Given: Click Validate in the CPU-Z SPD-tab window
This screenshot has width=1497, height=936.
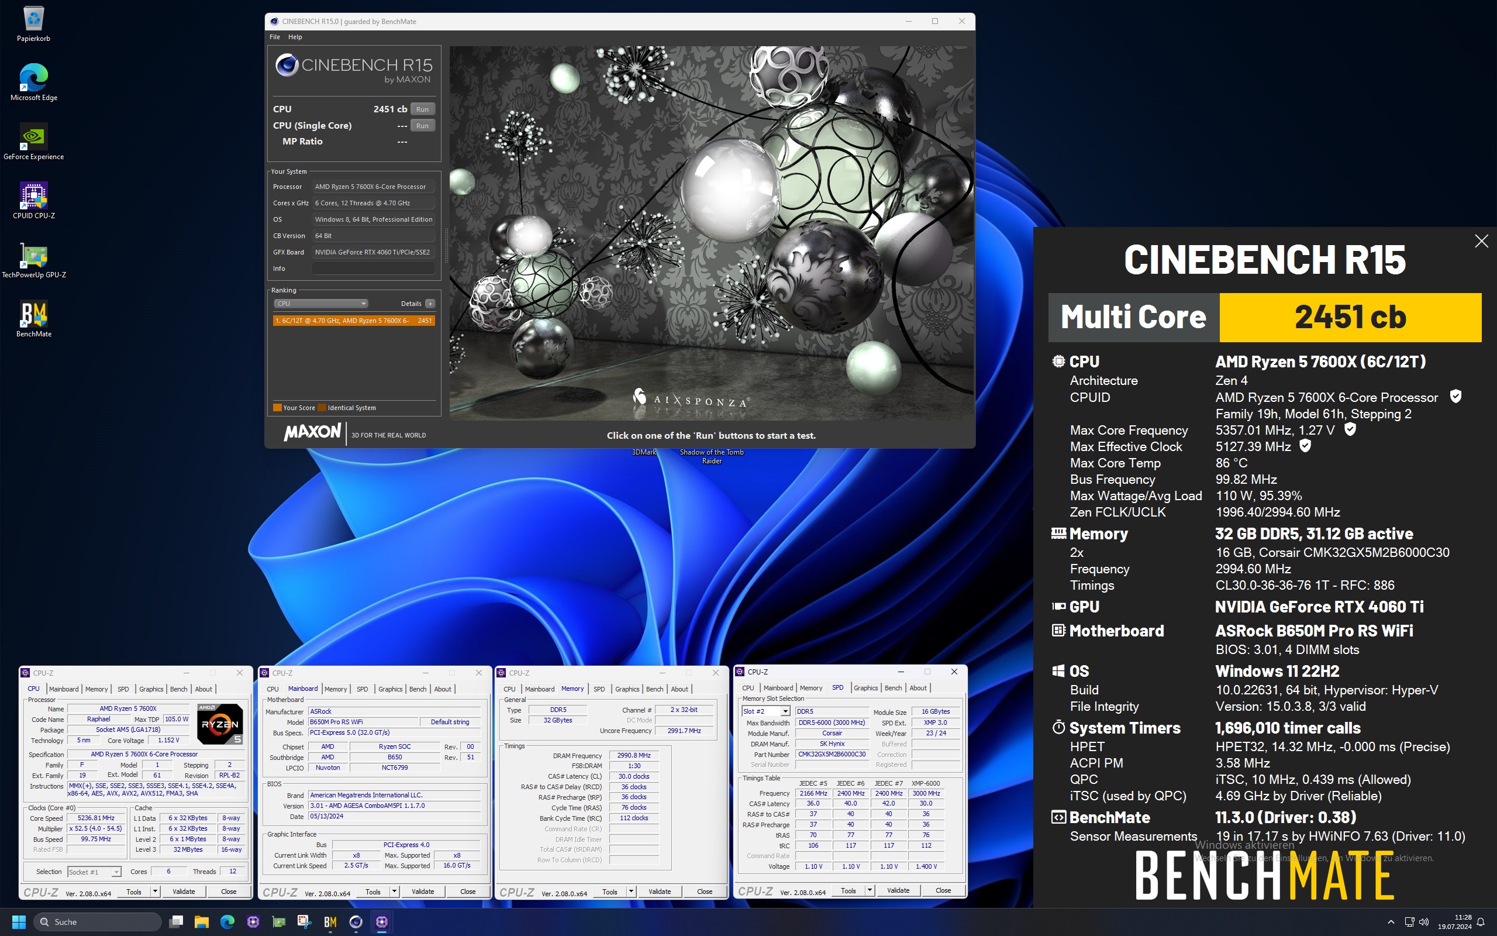Looking at the screenshot, I should coord(898,890).
